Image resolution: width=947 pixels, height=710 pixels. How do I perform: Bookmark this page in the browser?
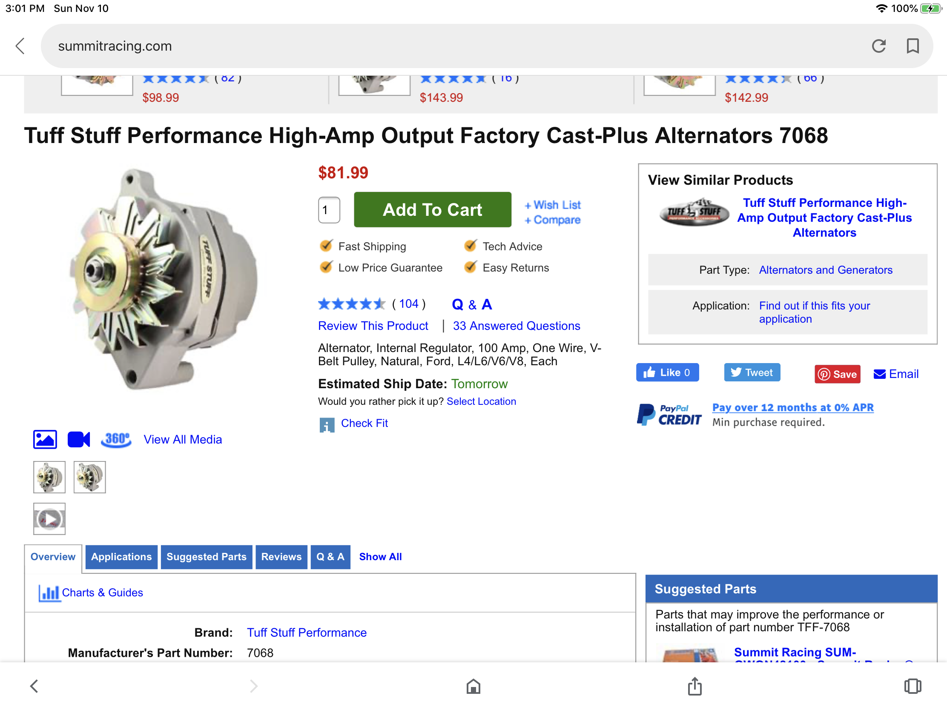913,46
